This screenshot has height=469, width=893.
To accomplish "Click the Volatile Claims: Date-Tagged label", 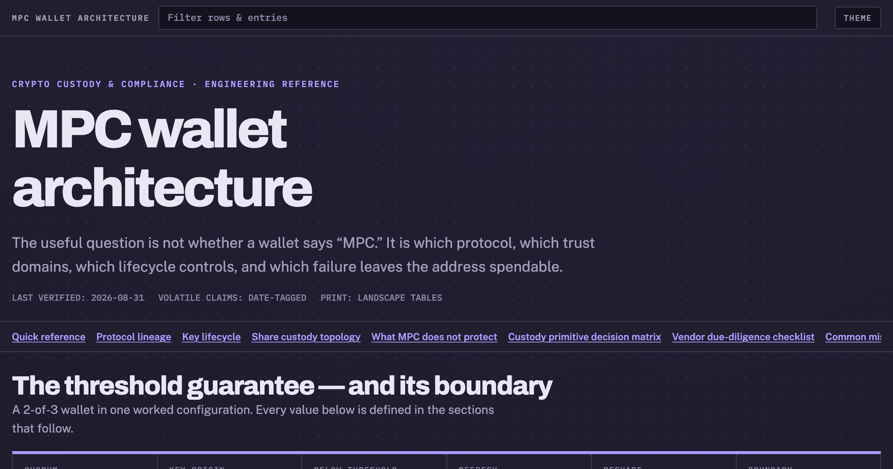I will (232, 298).
